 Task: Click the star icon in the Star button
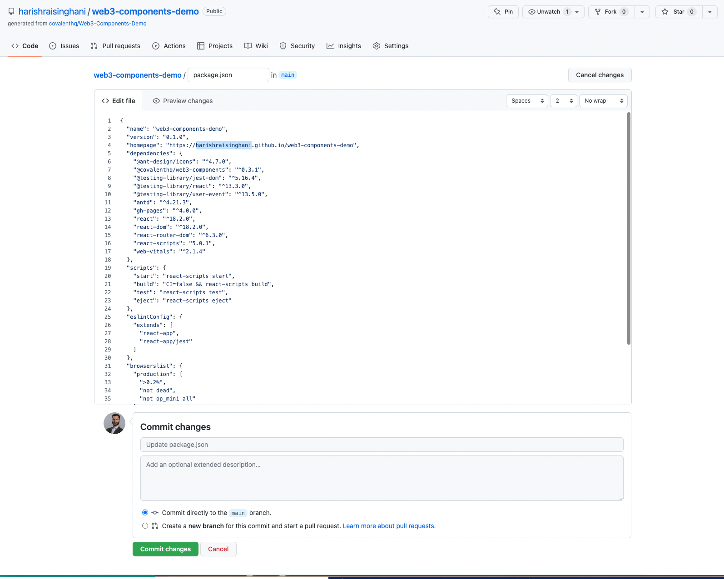click(x=665, y=12)
